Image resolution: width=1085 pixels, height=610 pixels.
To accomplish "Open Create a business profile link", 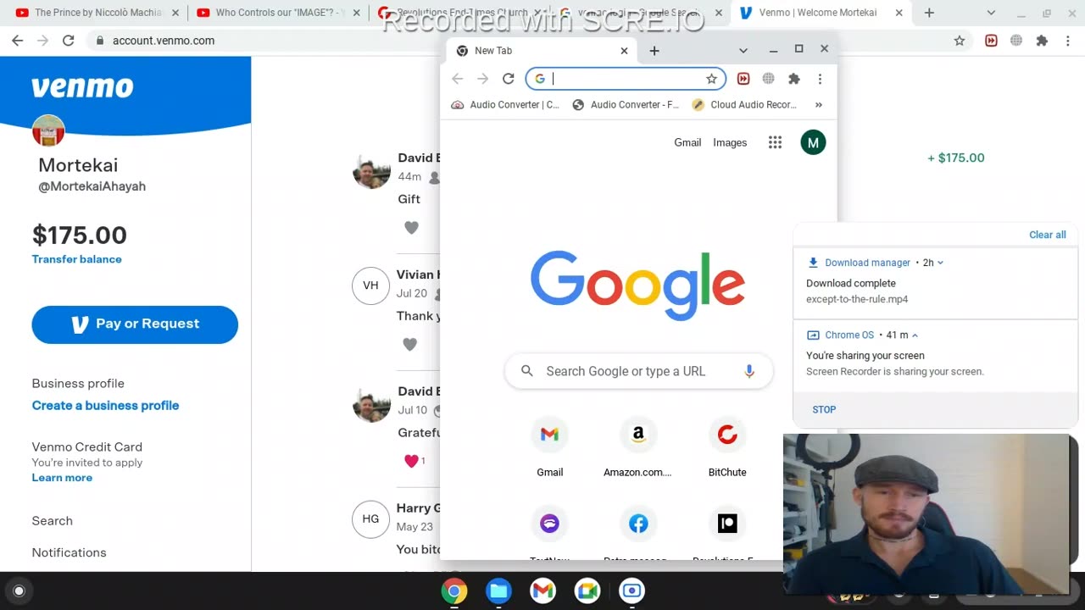I will click(x=105, y=406).
